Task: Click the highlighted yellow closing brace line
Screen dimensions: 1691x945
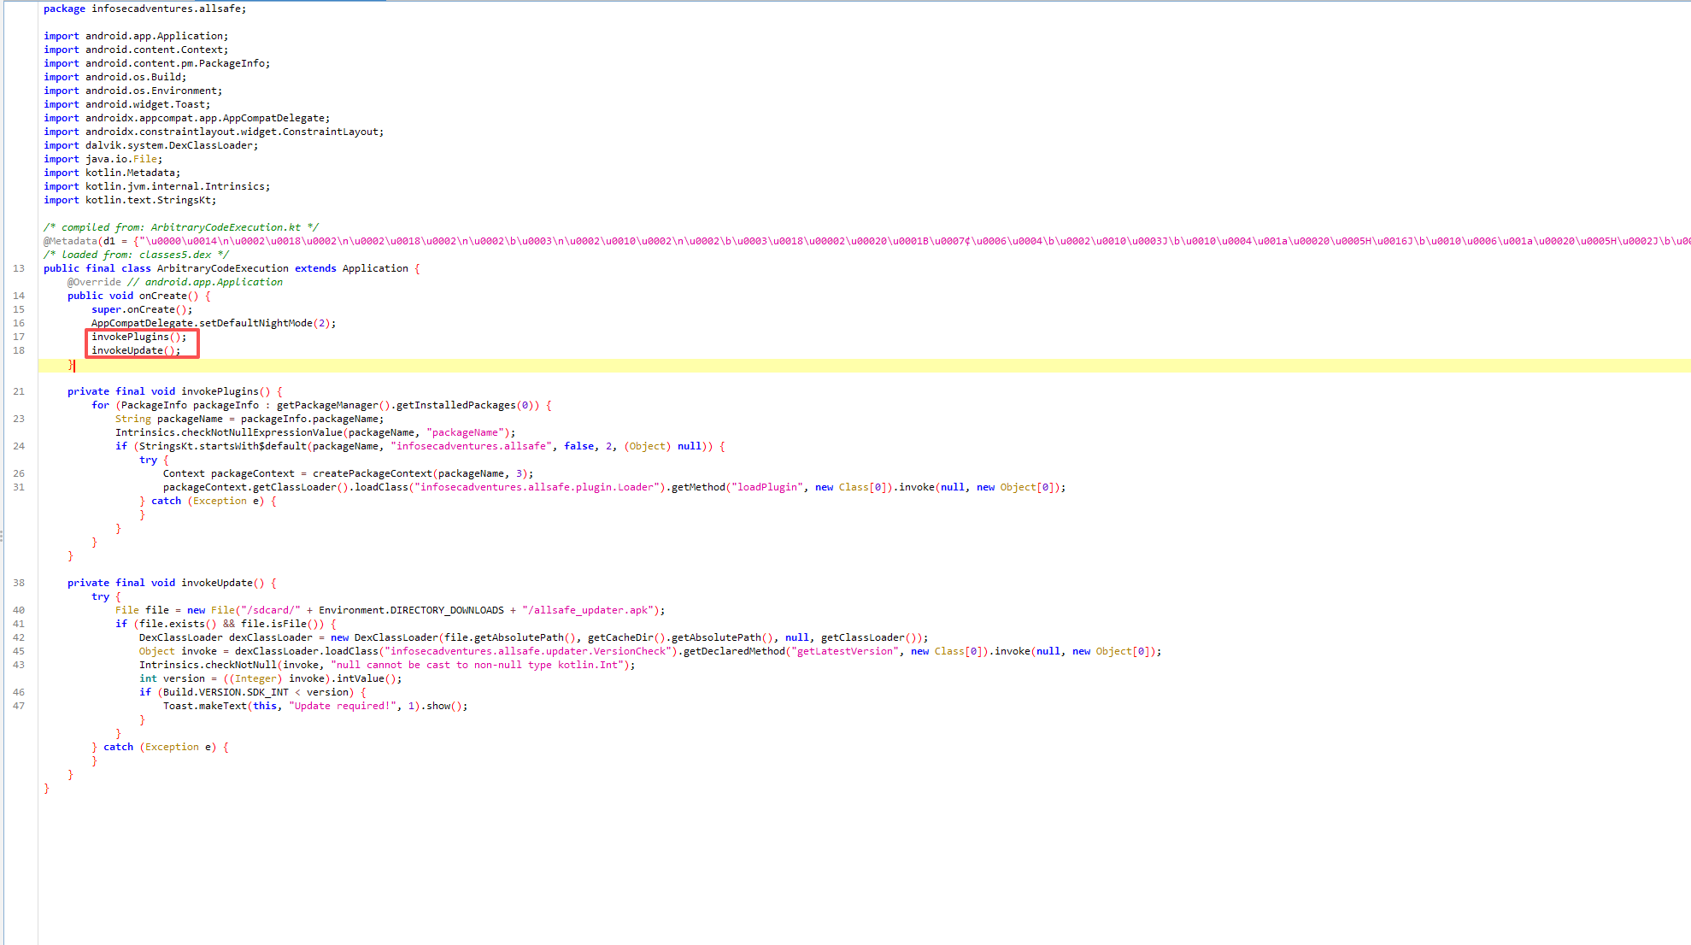Action: pyautogui.click(x=71, y=365)
